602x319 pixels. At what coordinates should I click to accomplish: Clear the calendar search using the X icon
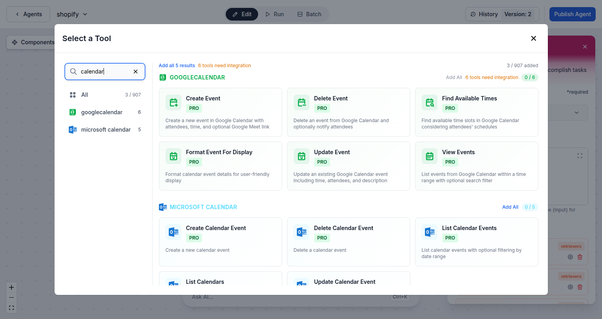click(x=136, y=72)
